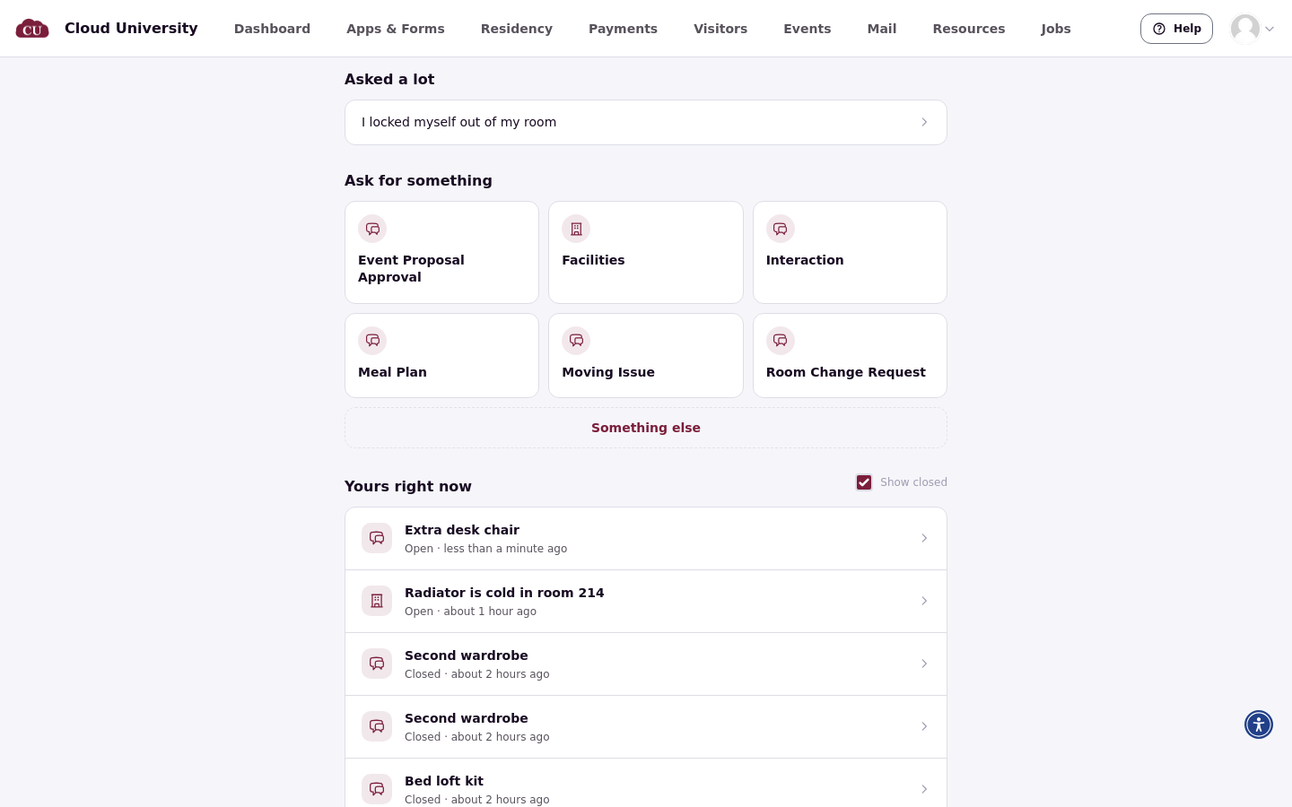Open the Events menu
The width and height of the screenshot is (1292, 807).
(807, 29)
